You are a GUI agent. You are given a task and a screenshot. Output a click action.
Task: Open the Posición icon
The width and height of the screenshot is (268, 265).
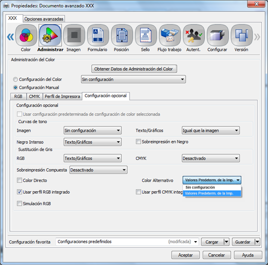pyautogui.click(x=122, y=35)
